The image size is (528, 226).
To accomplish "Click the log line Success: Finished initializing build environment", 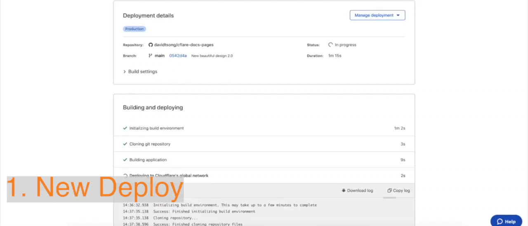I will [x=204, y=212].
